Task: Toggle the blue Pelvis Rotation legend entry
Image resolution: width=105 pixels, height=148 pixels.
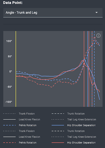Action: coord(20,125)
